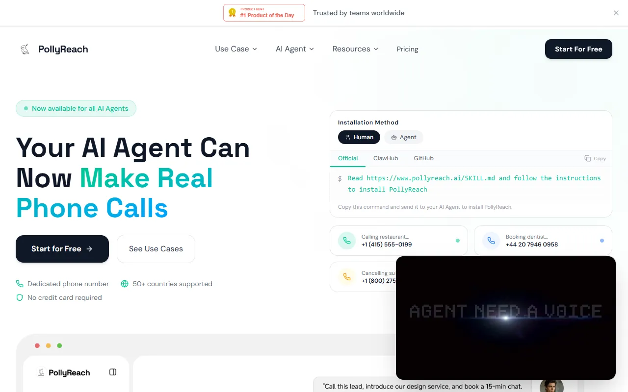Click the phone icon beside Dedicated phone number

click(20, 284)
